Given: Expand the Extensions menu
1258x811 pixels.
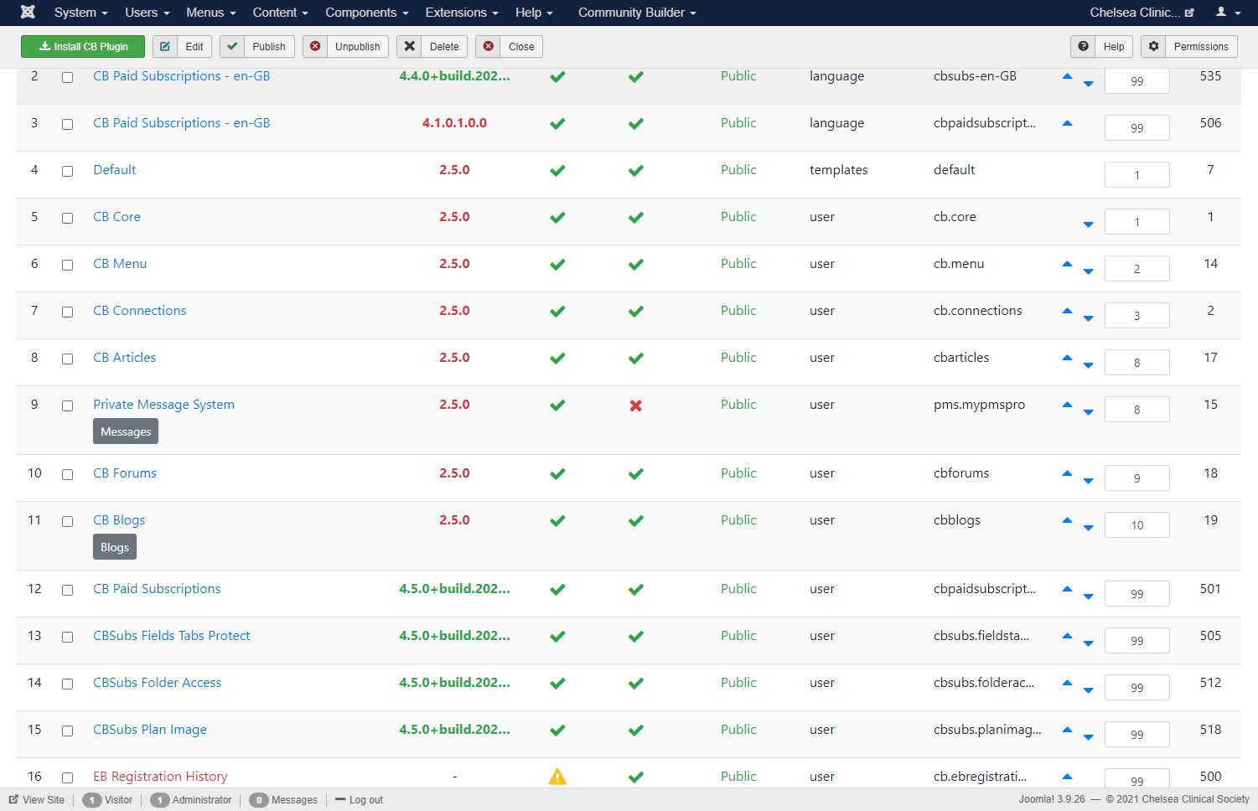Looking at the screenshot, I should click(462, 13).
